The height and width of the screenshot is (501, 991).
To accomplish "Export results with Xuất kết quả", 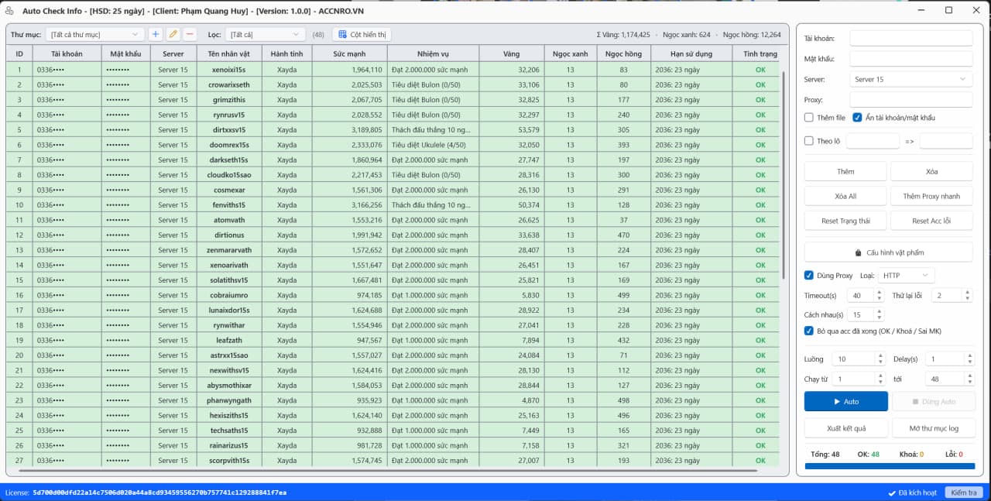I will pos(845,428).
